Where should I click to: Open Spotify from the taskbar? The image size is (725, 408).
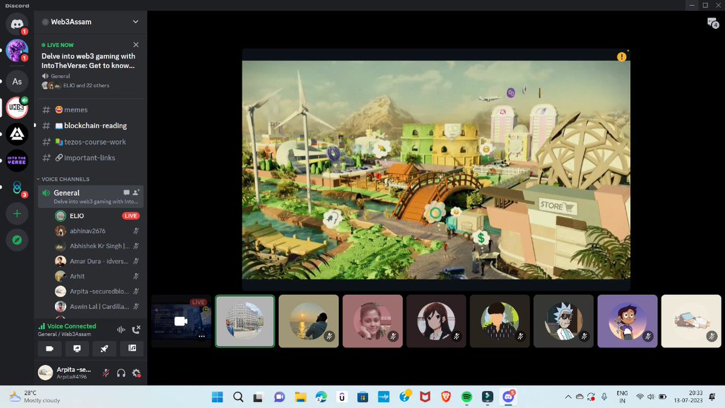[x=466, y=397]
